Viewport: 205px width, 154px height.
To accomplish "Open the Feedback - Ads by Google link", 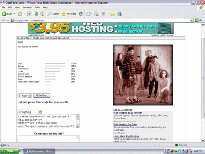I will [x=162, y=35].
